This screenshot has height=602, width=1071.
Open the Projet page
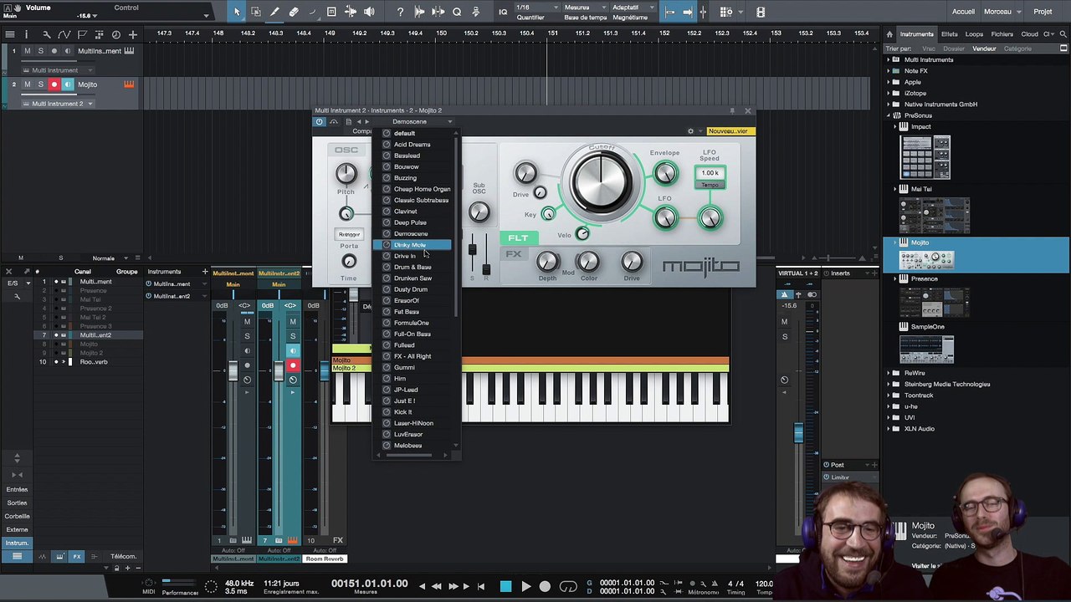pyautogui.click(x=1043, y=12)
